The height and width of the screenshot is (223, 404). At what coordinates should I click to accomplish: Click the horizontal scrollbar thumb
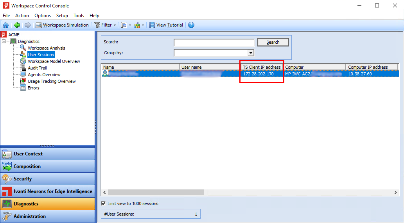156,193
